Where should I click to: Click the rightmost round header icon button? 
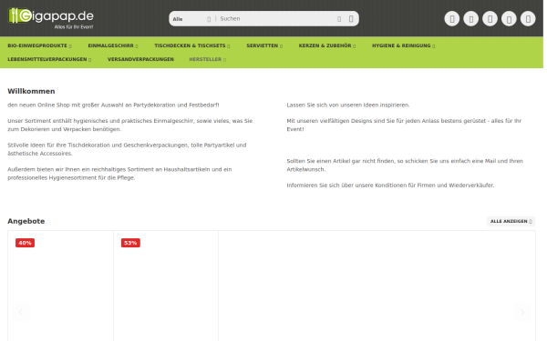pyautogui.click(x=528, y=19)
